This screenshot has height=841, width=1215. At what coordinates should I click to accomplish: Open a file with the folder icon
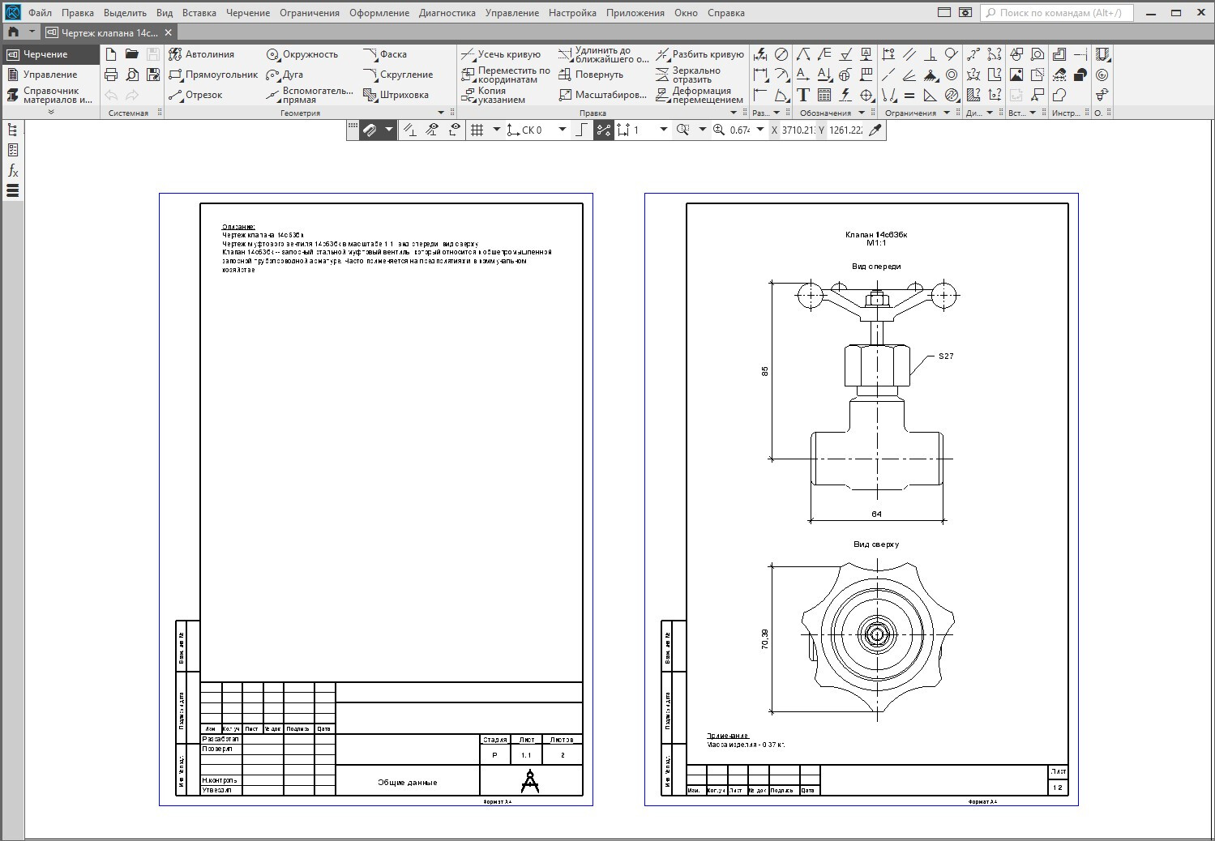pyautogui.click(x=132, y=54)
